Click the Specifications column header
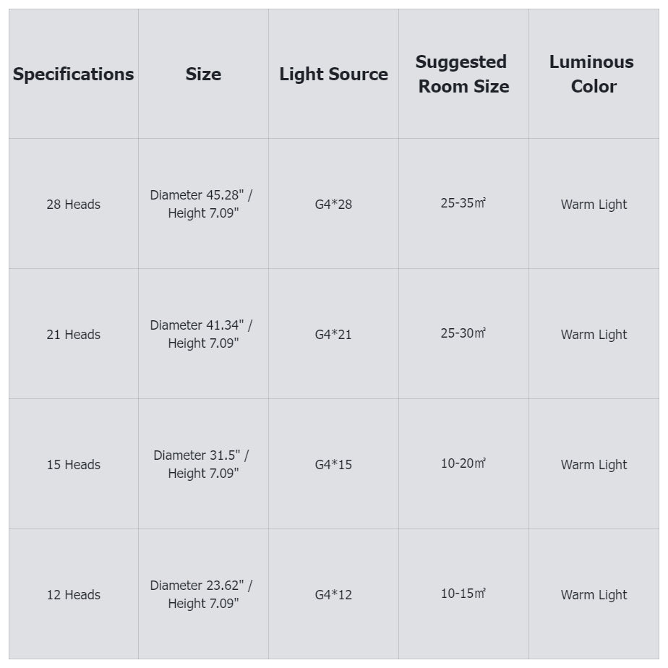Image resolution: width=668 pixels, height=668 pixels. click(73, 74)
